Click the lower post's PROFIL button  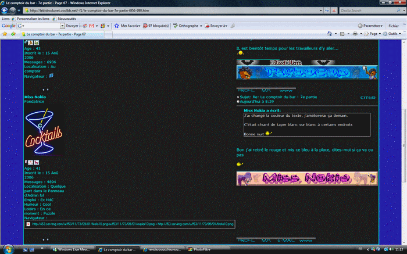click(245, 241)
